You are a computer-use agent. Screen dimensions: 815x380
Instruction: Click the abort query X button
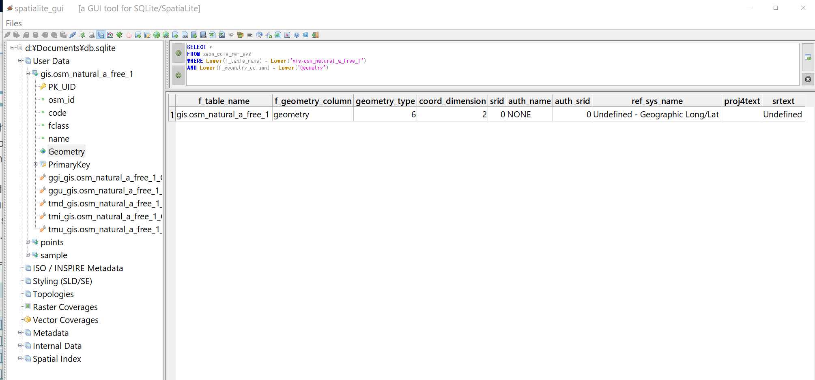pos(808,79)
